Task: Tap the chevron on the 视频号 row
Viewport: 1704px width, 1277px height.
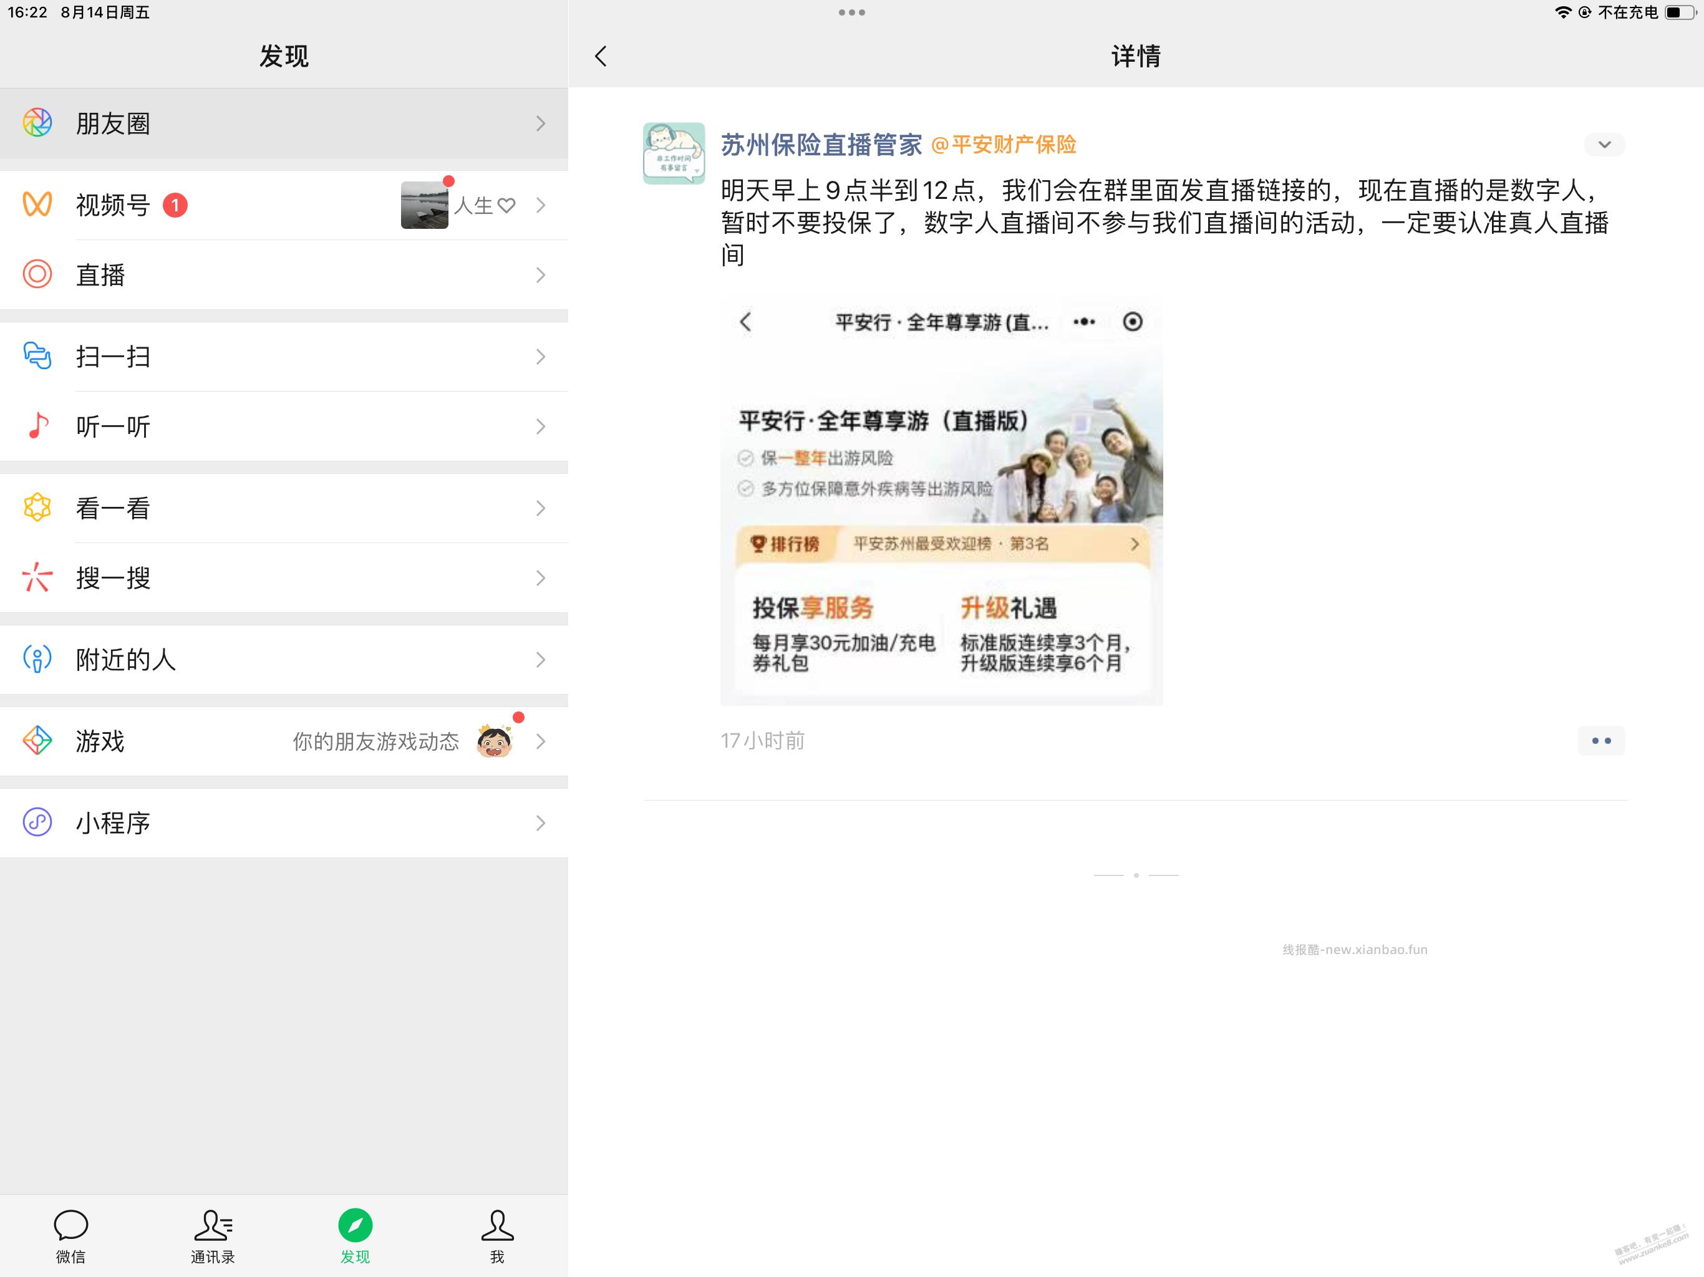Action: click(x=541, y=205)
